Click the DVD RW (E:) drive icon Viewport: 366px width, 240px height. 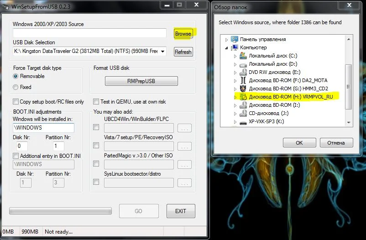[x=243, y=72]
